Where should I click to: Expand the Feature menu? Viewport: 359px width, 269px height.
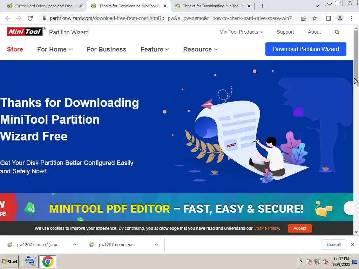coord(155,49)
